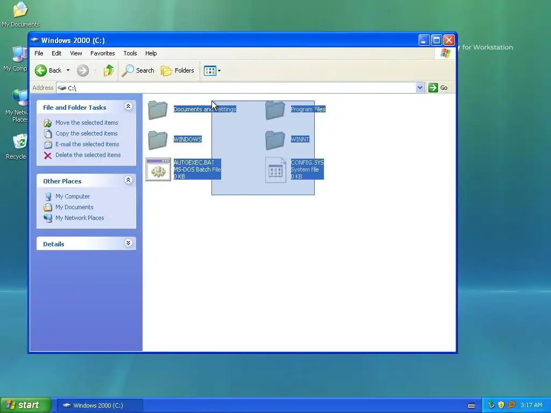Open the Edit menu
The image size is (551, 413).
[x=56, y=53]
